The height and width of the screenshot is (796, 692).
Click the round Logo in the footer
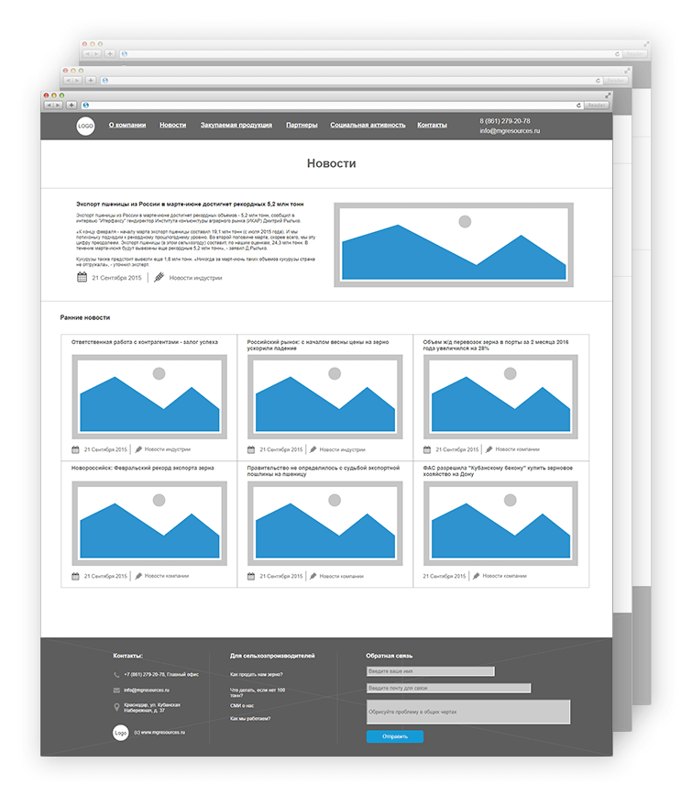point(121,733)
